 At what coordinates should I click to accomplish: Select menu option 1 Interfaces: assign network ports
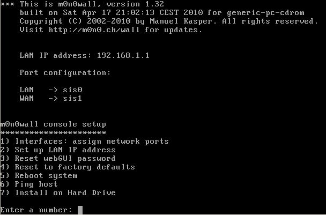click(x=84, y=142)
